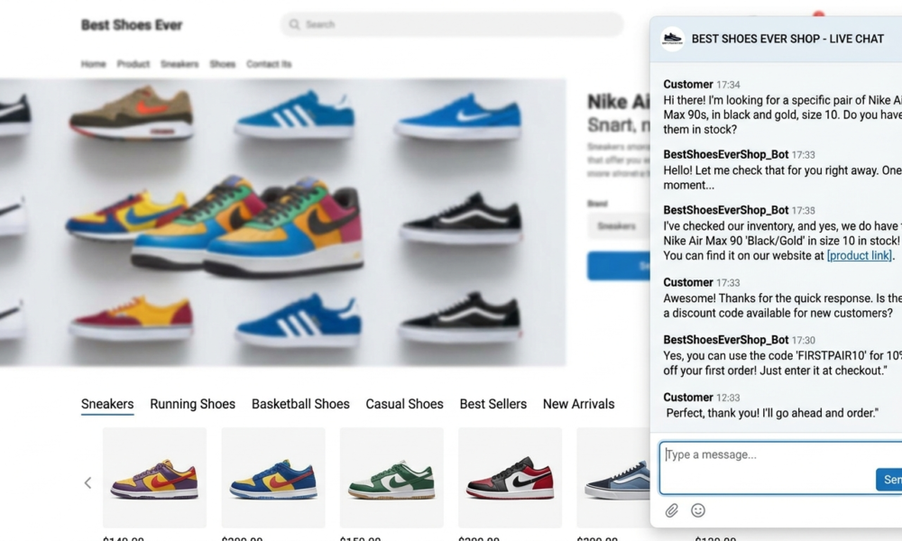Click the previous arrow of the product carousel
Image resolution: width=902 pixels, height=541 pixels.
(x=88, y=483)
